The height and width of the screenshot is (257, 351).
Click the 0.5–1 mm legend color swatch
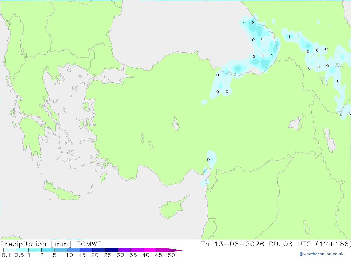tap(22, 250)
